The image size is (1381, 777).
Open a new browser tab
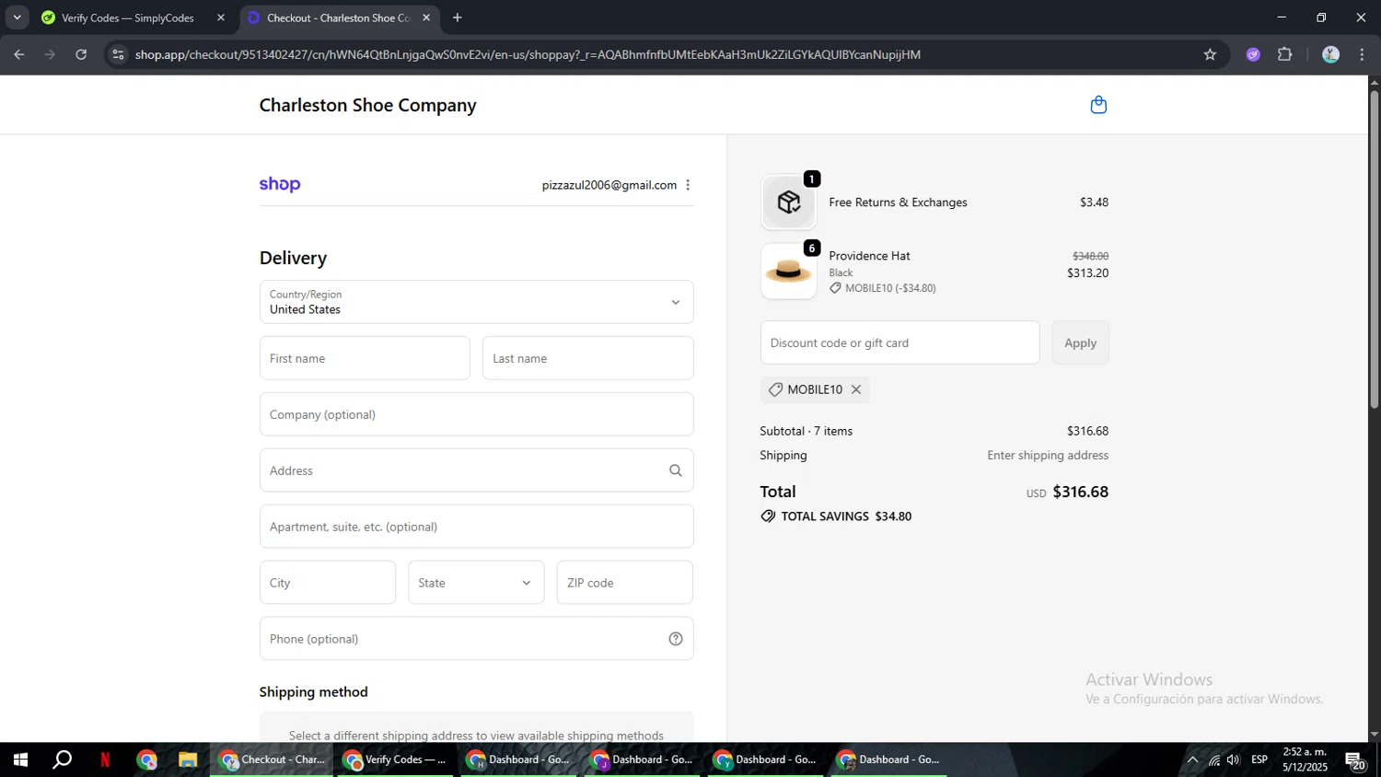click(x=458, y=17)
